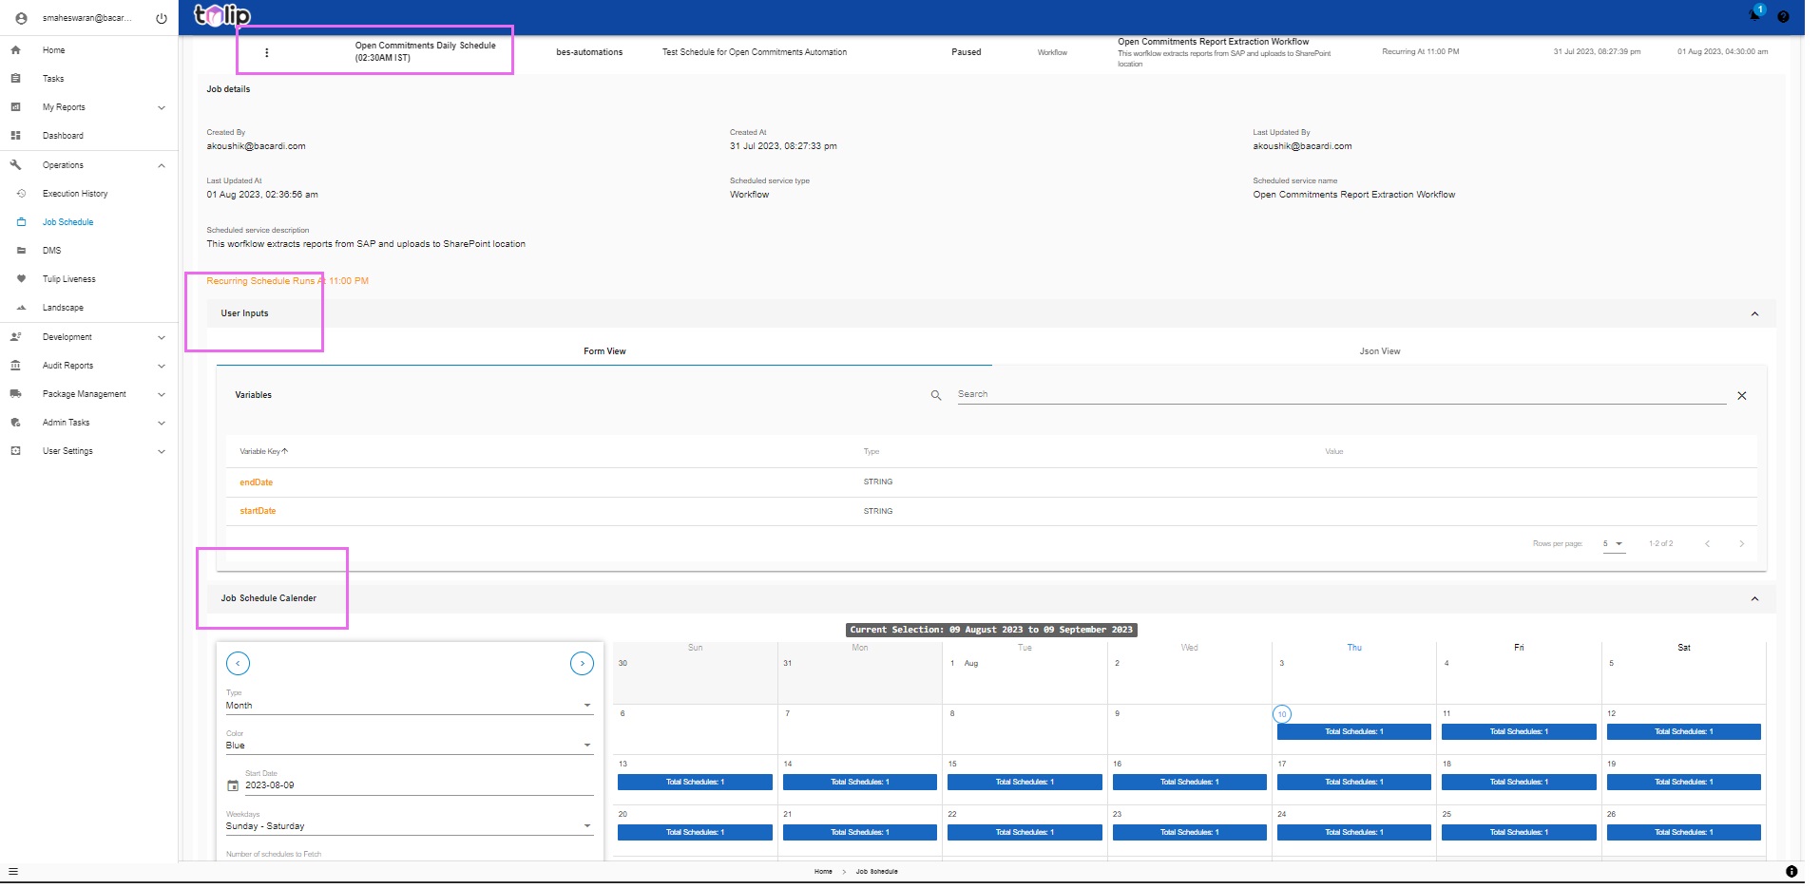
Task: Open the notifications bell icon
Action: point(1754,15)
